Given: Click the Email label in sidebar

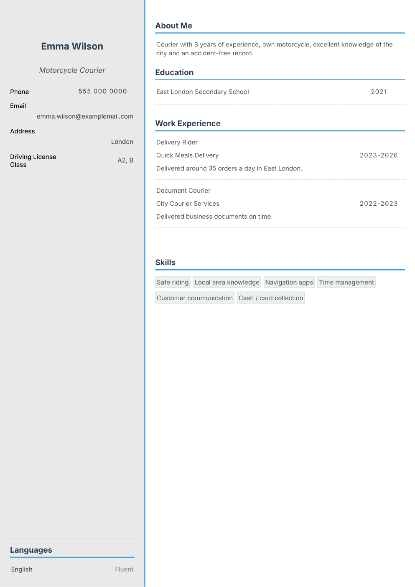Looking at the screenshot, I should tap(18, 106).
